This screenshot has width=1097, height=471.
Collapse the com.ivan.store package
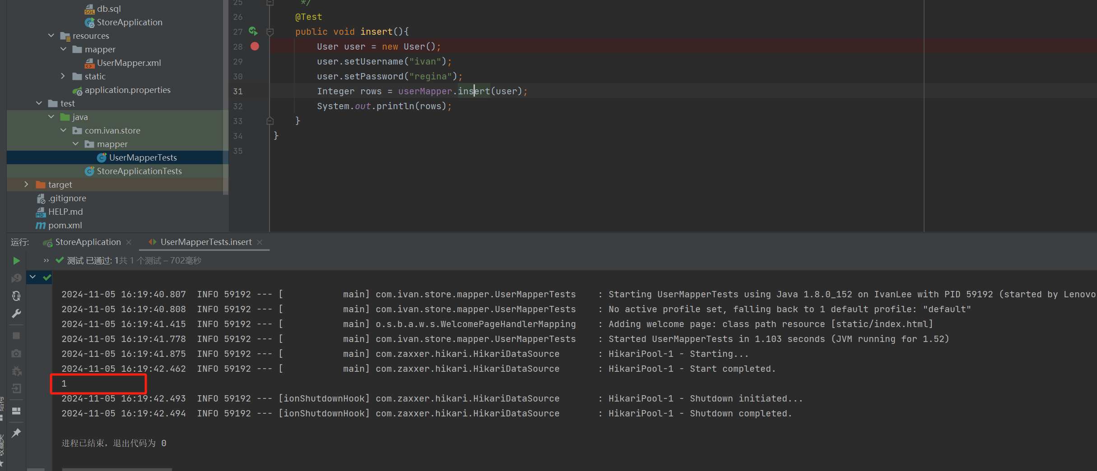[x=63, y=130]
